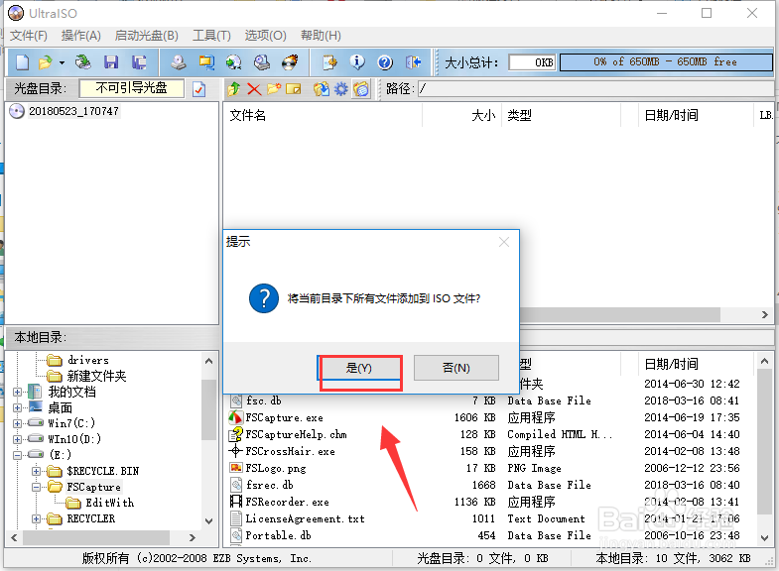The height and width of the screenshot is (571, 779).
Task: Open the 文件(F) menu
Action: coord(29,36)
